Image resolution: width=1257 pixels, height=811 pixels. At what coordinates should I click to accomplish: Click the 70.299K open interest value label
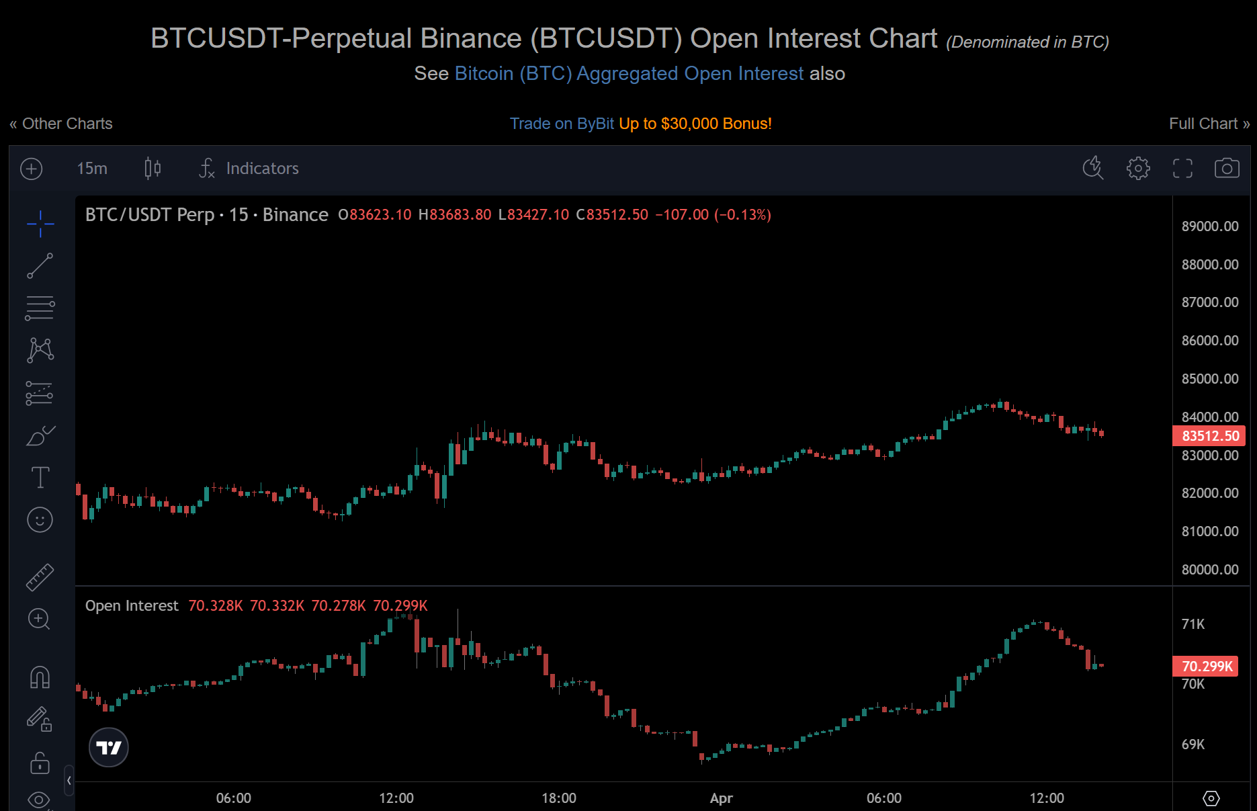1206,667
